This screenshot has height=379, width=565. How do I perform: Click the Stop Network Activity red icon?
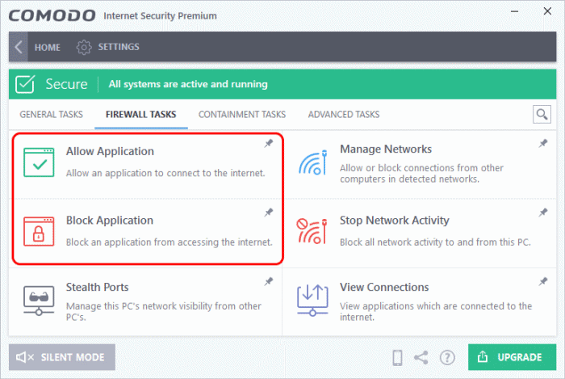pyautogui.click(x=312, y=231)
